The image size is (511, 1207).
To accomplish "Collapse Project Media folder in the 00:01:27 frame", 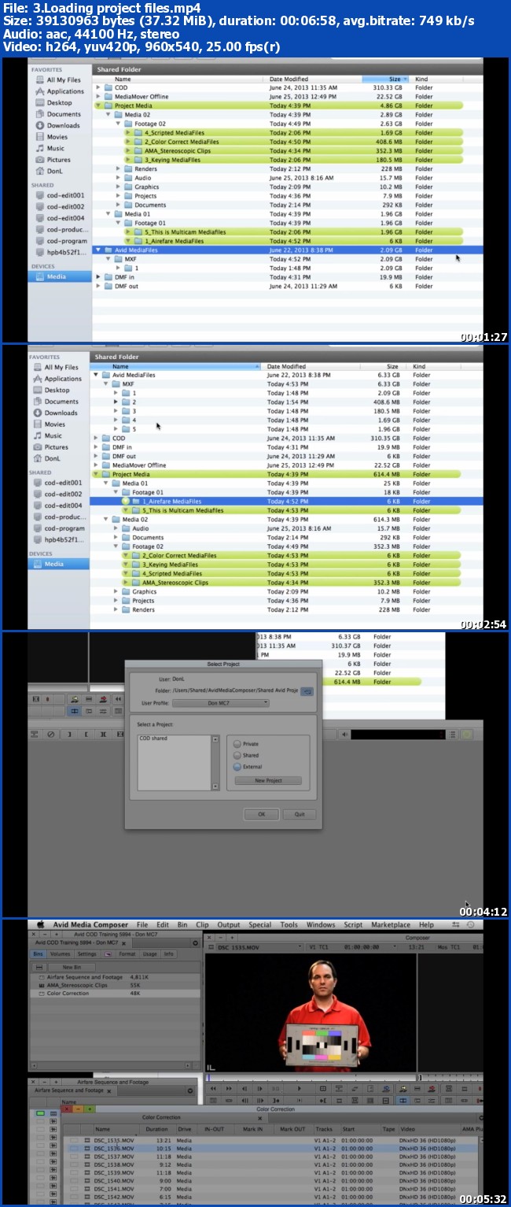I will (x=98, y=106).
